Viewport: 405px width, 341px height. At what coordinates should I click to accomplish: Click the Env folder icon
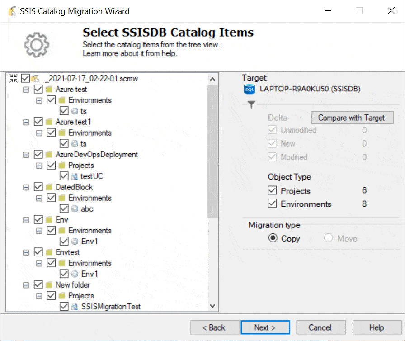49,220
